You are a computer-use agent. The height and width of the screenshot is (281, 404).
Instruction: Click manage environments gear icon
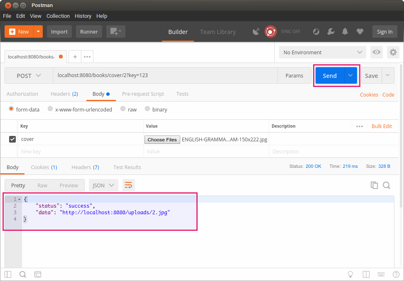[x=393, y=52]
